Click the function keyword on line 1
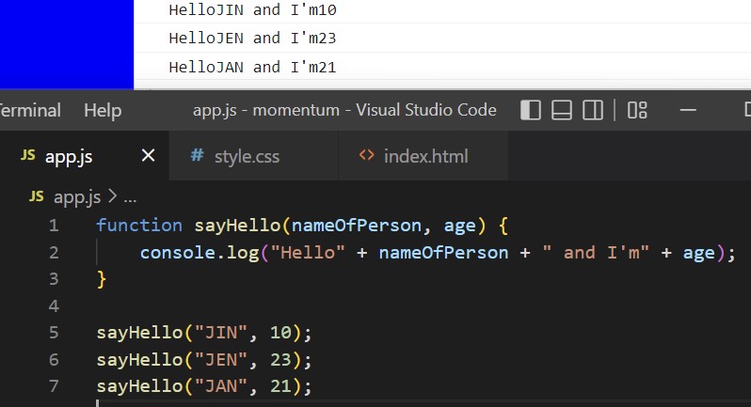 [139, 226]
